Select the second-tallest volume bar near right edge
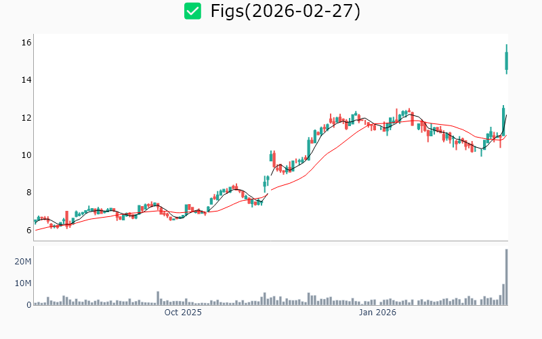This screenshot has width=542, height=339. pyautogui.click(x=503, y=294)
